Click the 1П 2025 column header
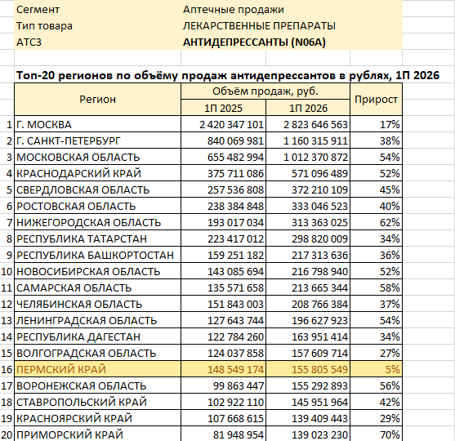This screenshot has height=441, width=455. (223, 108)
